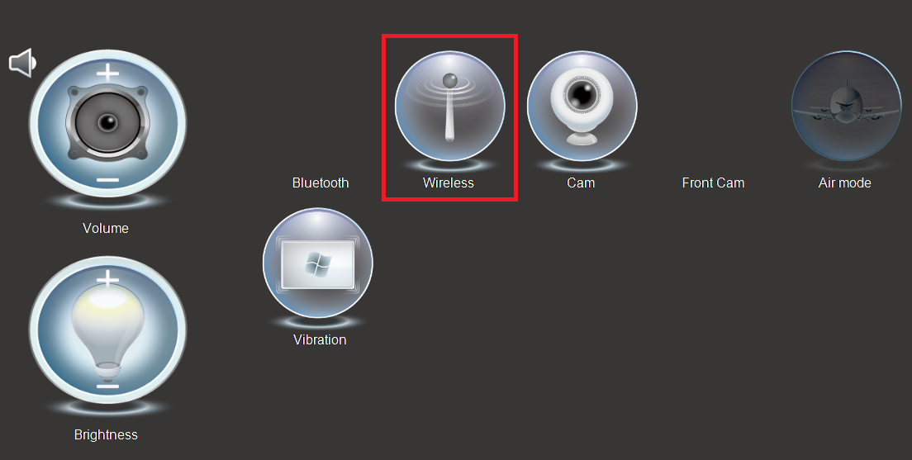Viewport: 912px width, 460px height.
Task: Decrease volume with the minus sign
Action: (107, 180)
